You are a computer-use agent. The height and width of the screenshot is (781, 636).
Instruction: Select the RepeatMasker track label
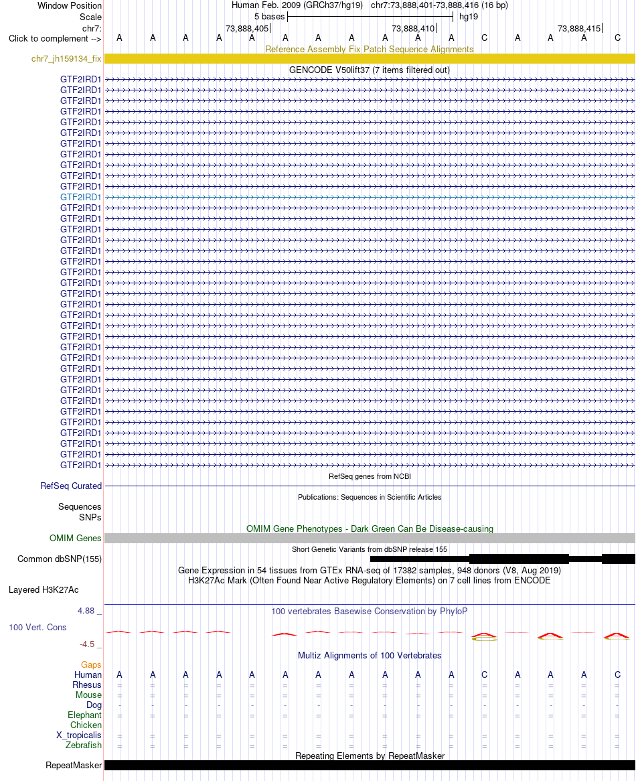[x=74, y=765]
